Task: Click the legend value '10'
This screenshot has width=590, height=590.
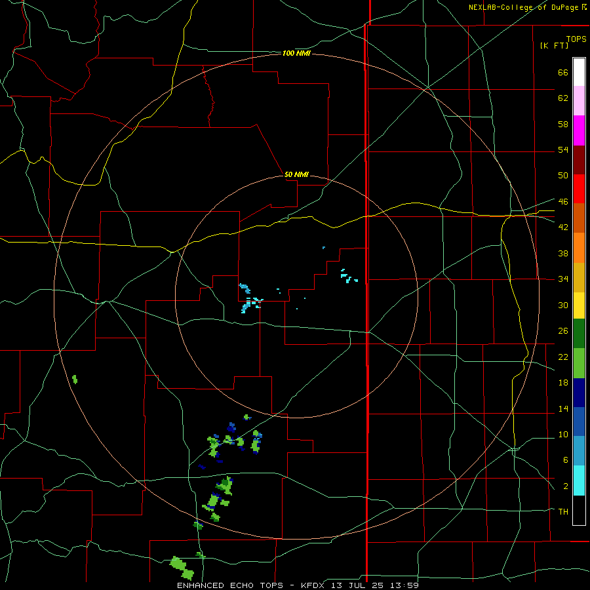Action: point(563,434)
